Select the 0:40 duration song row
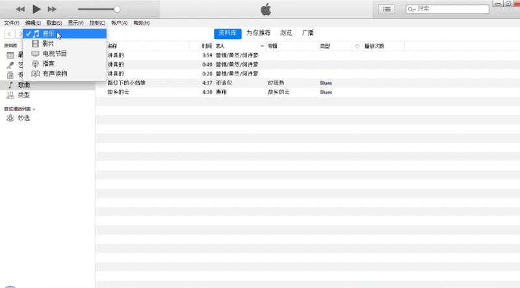This screenshot has height=288, width=520. 307,64
